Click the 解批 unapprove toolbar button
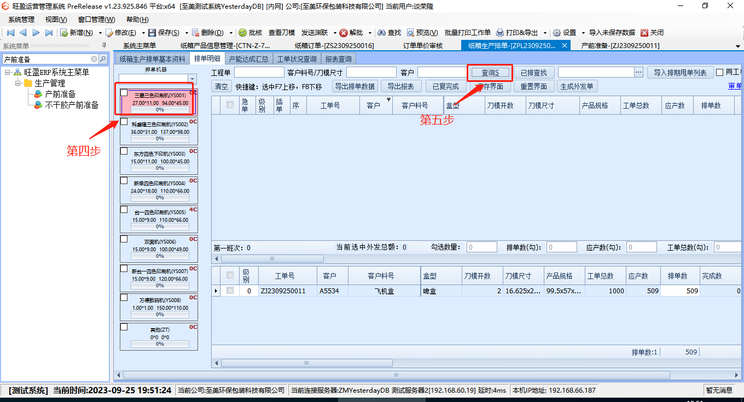Viewport: 744px width, 402px height. (351, 33)
